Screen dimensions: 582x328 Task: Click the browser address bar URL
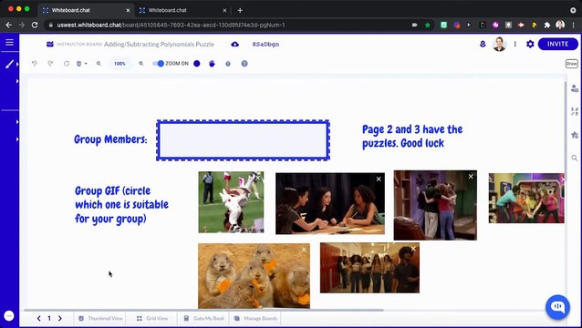[x=171, y=25]
